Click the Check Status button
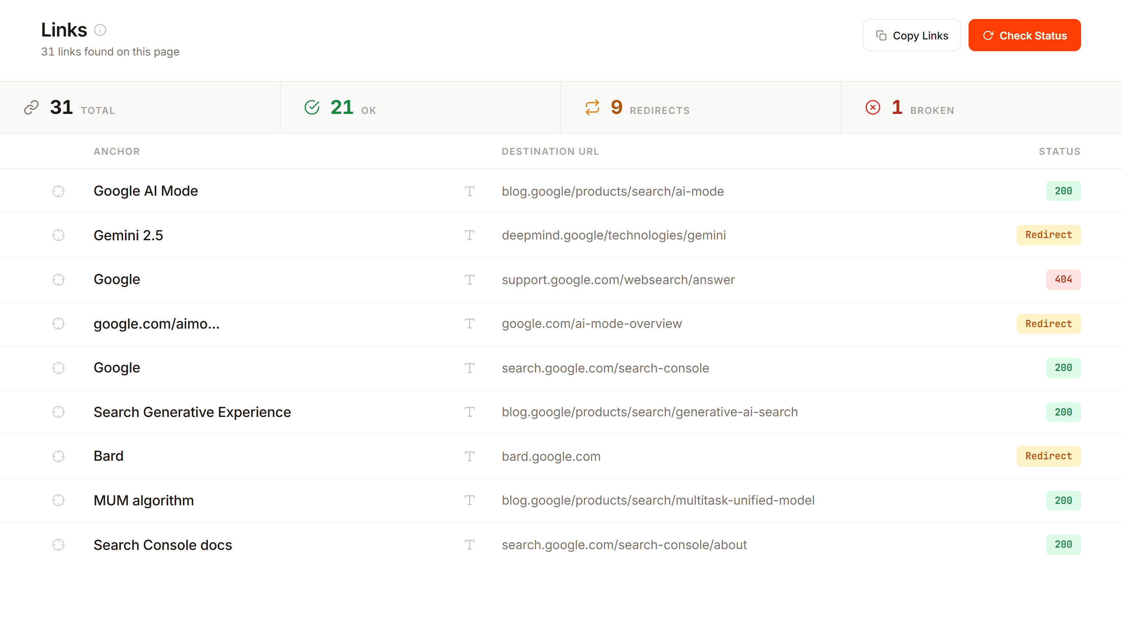The width and height of the screenshot is (1122, 628). [1024, 35]
